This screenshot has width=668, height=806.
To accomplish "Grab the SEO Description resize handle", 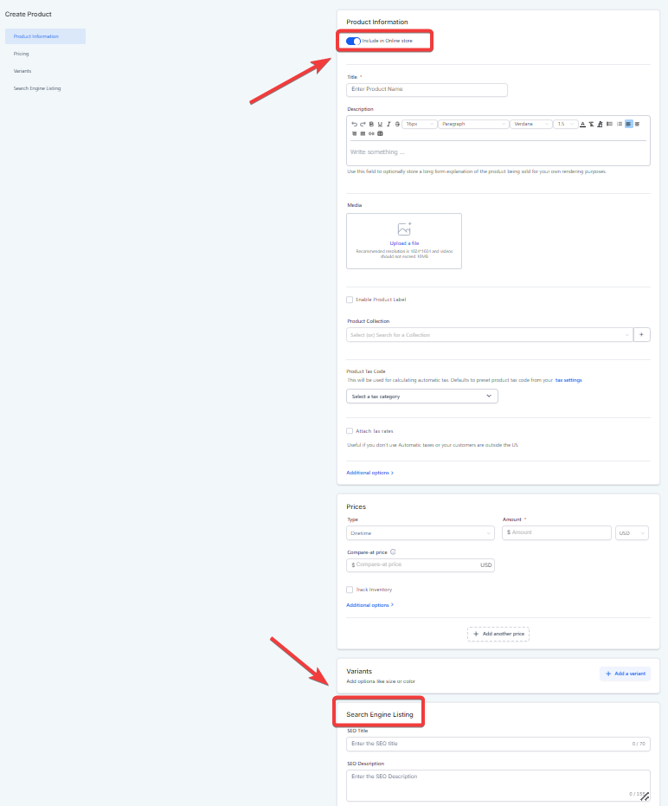I will [x=645, y=796].
